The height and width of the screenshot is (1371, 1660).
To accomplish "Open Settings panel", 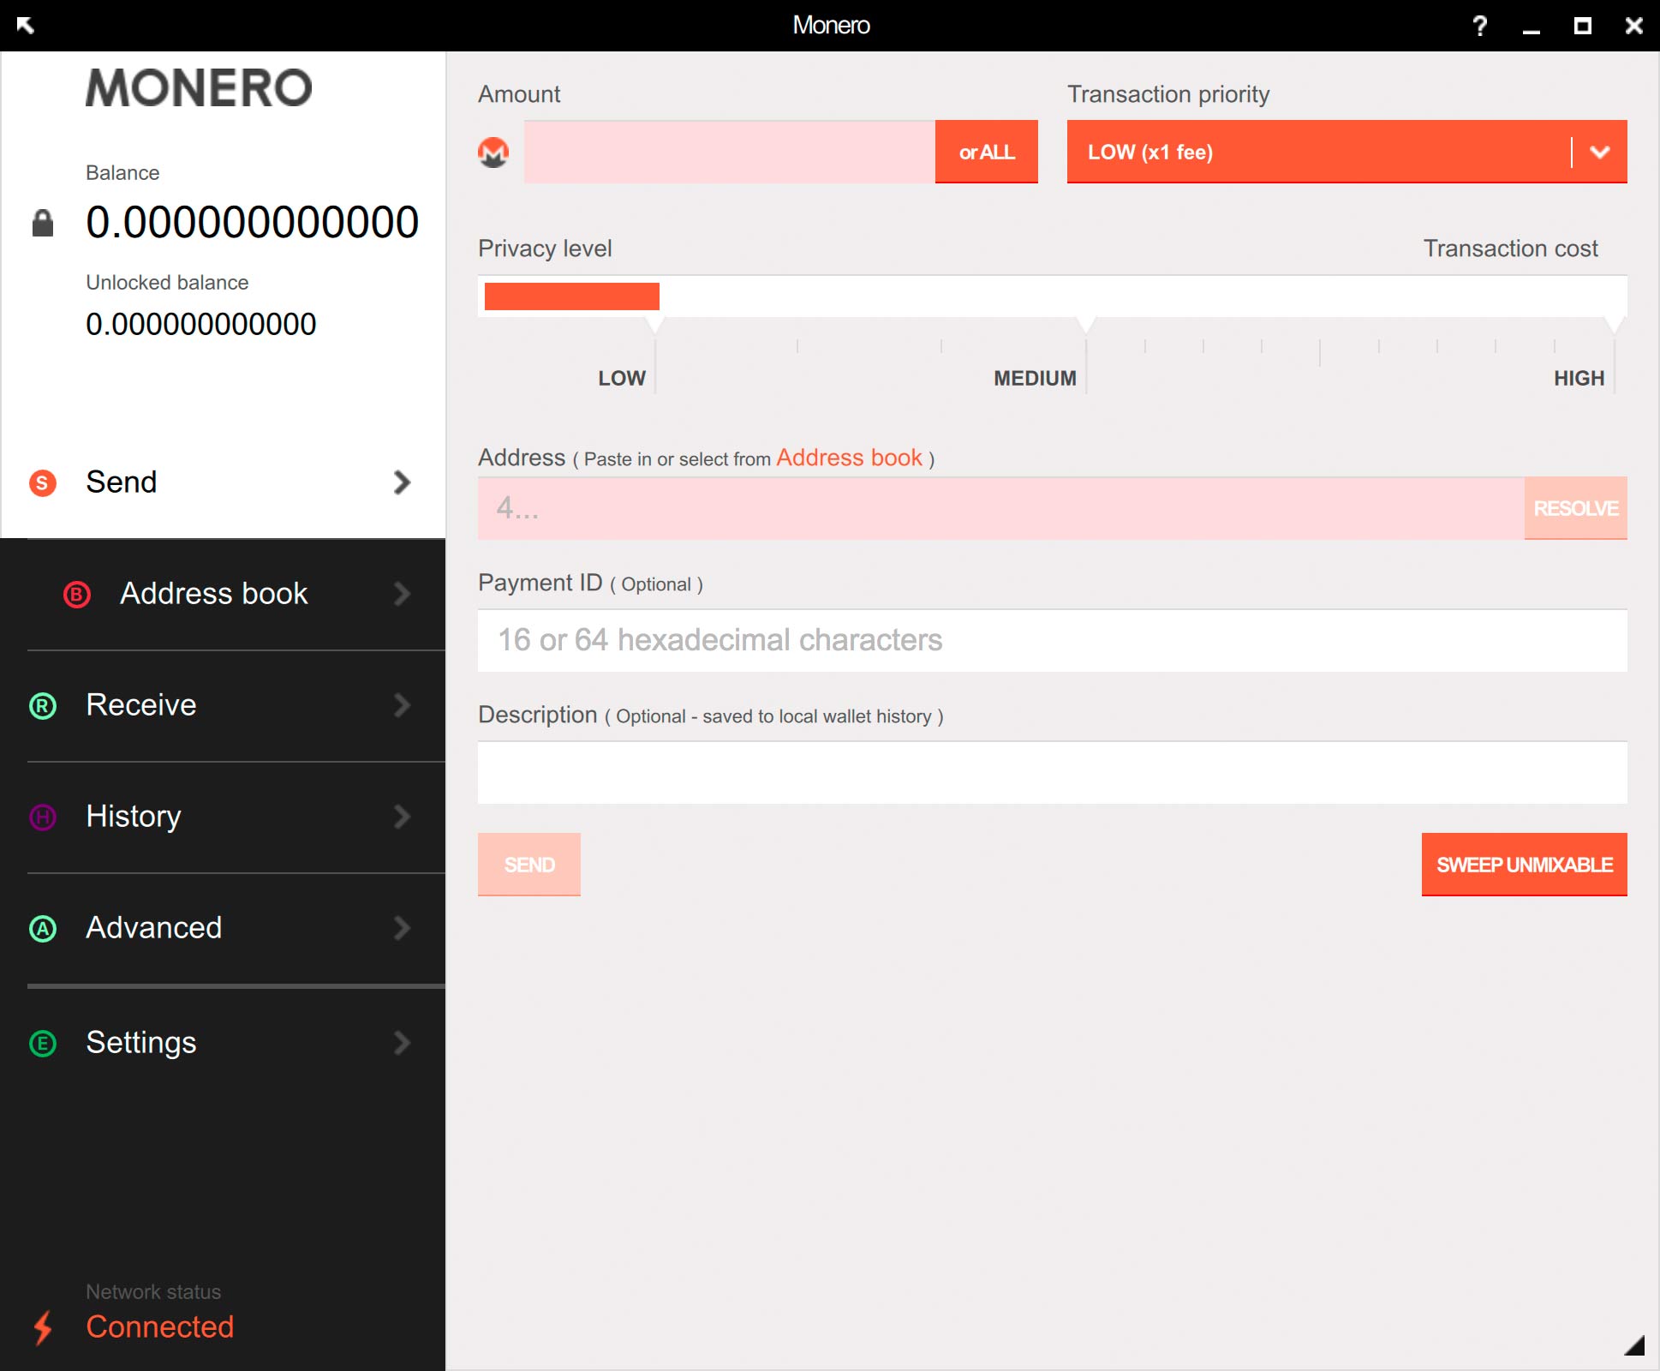I will 222,1041.
